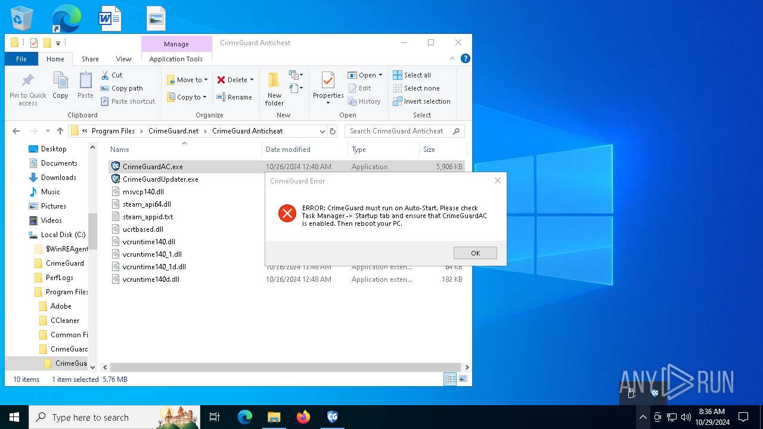This screenshot has width=763, height=429.
Task: Switch to the Home ribbon tab
Action: click(55, 59)
